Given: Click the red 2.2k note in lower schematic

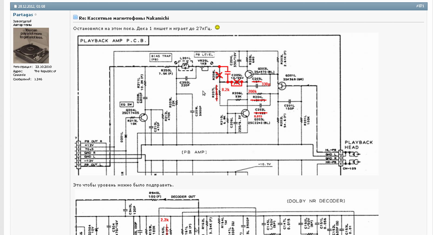Looking at the screenshot, I should click(x=165, y=220).
